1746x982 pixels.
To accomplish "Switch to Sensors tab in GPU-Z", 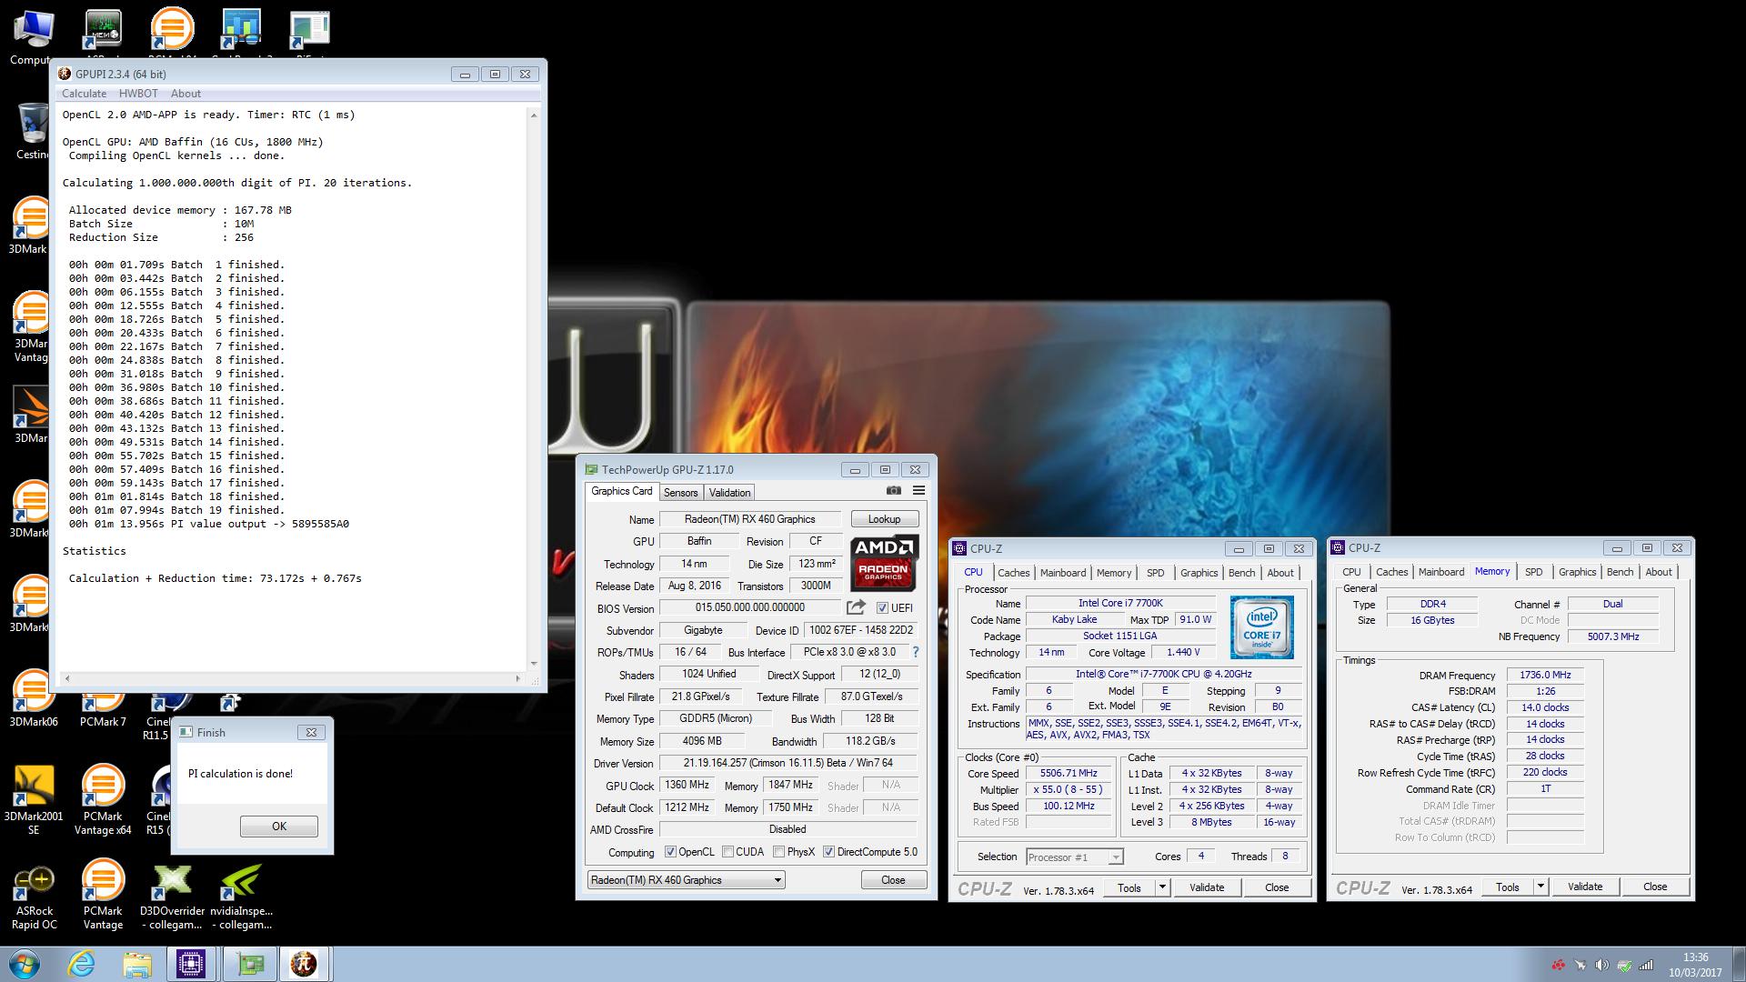I will point(680,493).
